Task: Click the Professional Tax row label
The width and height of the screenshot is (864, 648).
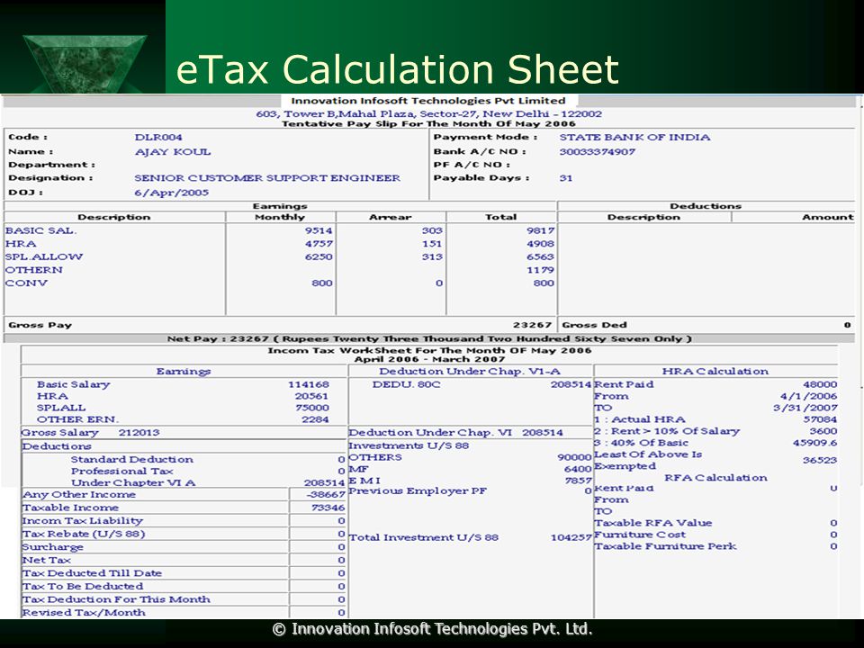Action: pos(121,471)
